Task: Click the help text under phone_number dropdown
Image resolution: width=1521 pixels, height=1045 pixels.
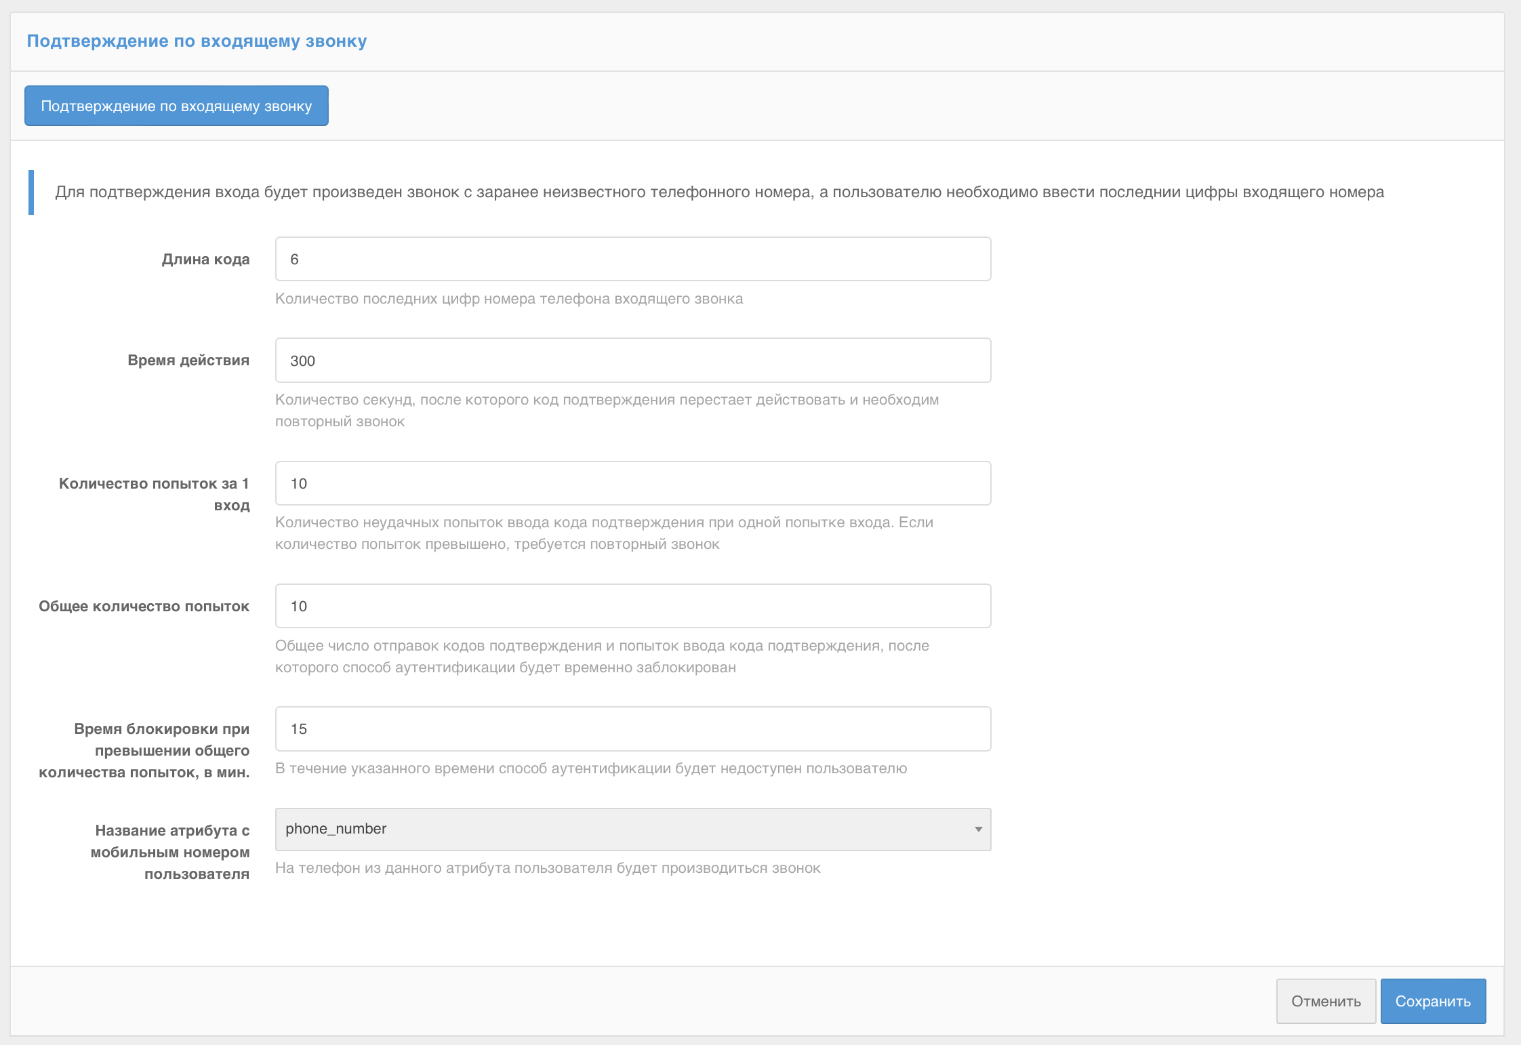Action: coord(547,868)
